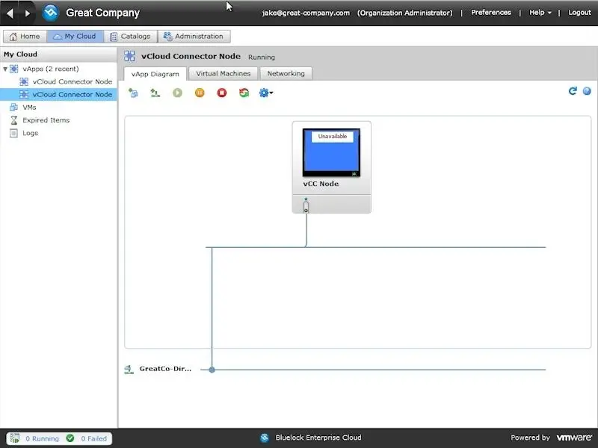Click the back navigation arrow
This screenshot has height=448, width=598.
(10, 13)
